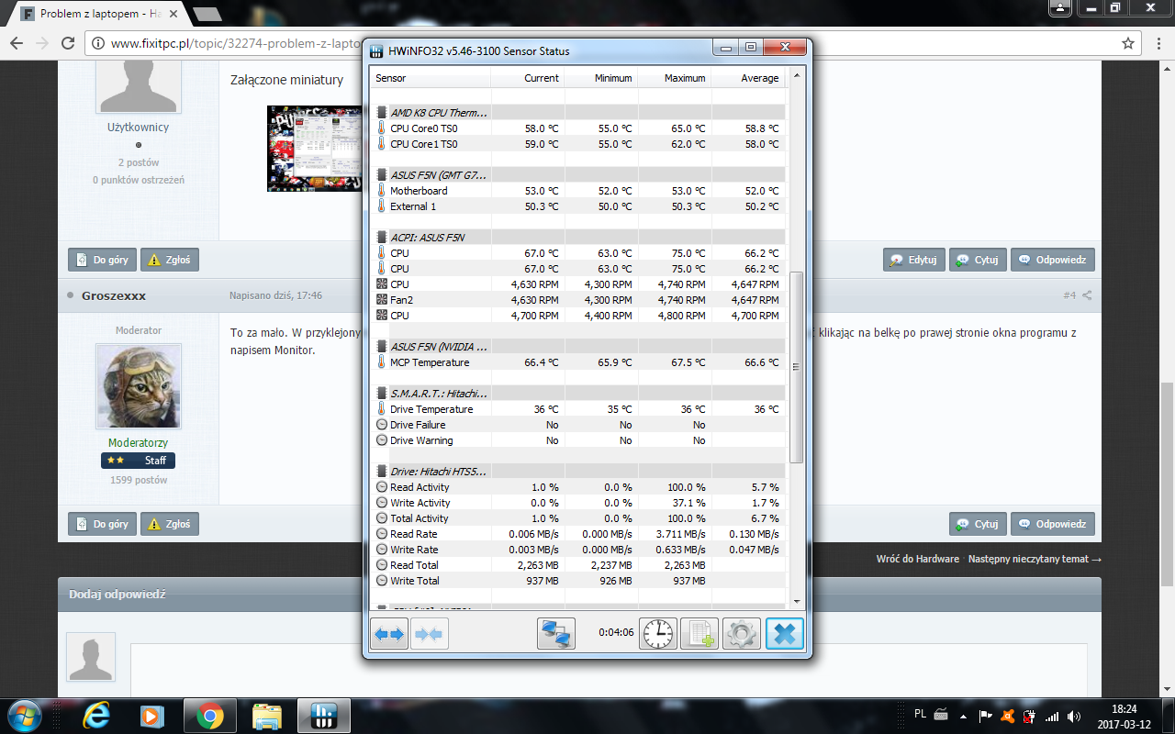Click the Sensor column header

click(431, 78)
